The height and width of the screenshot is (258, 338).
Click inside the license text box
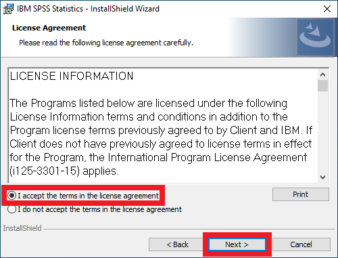(x=163, y=125)
